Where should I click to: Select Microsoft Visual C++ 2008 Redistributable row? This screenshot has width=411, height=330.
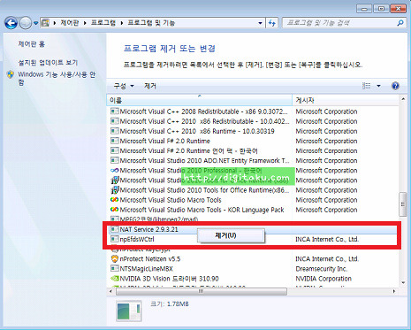[x=253, y=111]
